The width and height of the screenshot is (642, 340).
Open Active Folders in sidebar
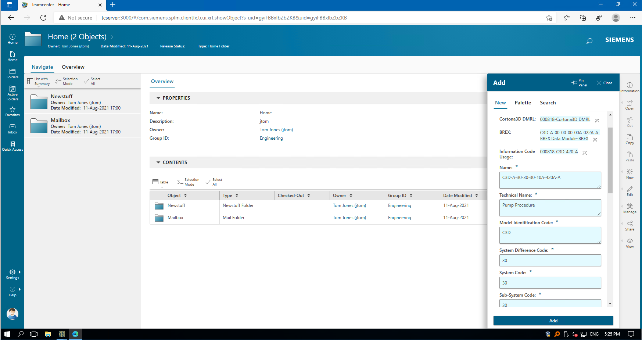[12, 93]
